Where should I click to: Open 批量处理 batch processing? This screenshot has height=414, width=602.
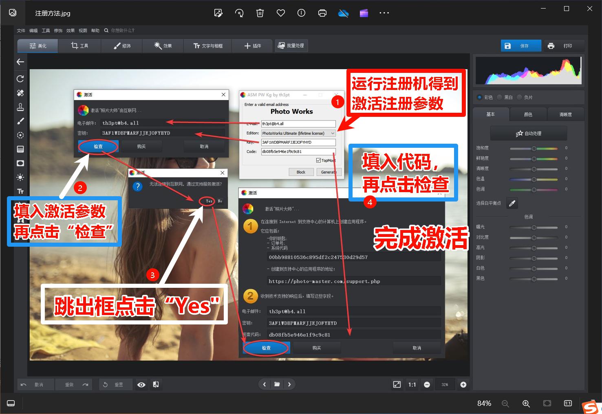tap(291, 46)
